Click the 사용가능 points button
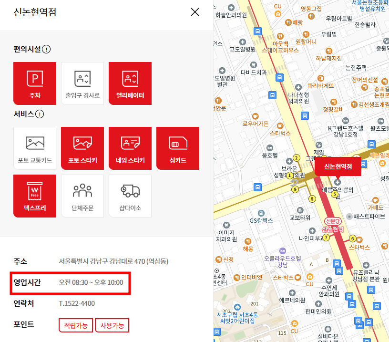Screen dimensions: 389x342 tap(112, 325)
